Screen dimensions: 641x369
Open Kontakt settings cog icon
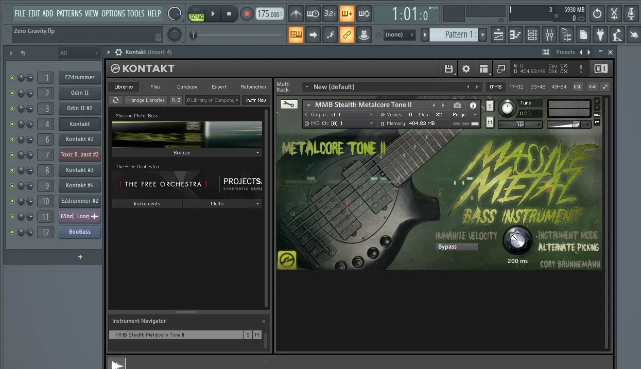(466, 68)
